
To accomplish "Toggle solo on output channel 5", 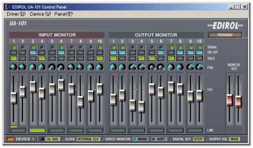I will tap(151, 58).
